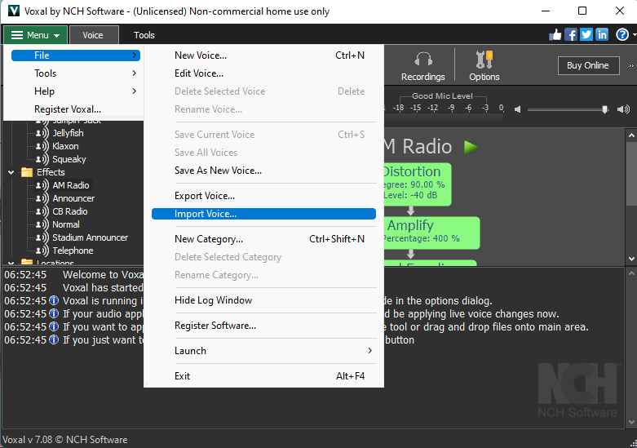Click the Jellyfish voice icon
The height and width of the screenshot is (448, 637).
coord(42,133)
